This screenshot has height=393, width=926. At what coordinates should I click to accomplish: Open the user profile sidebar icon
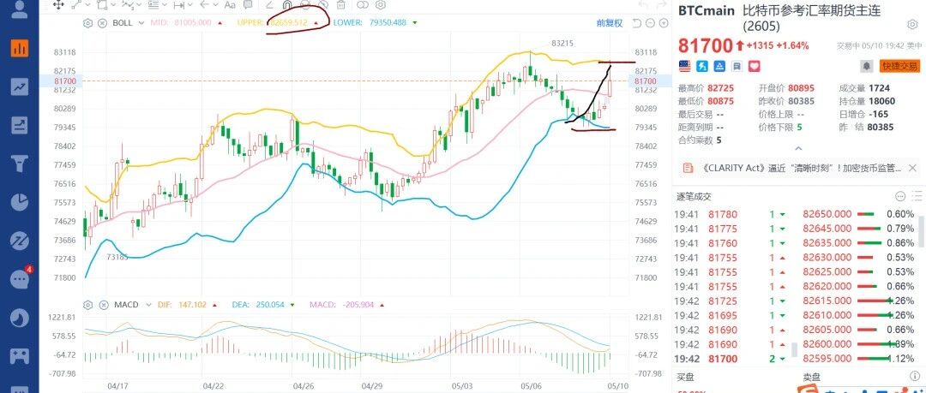tap(20, 9)
